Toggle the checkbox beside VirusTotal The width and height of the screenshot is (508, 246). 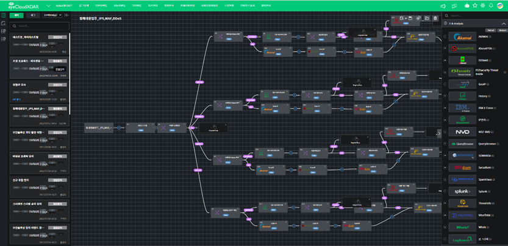click(x=445, y=215)
